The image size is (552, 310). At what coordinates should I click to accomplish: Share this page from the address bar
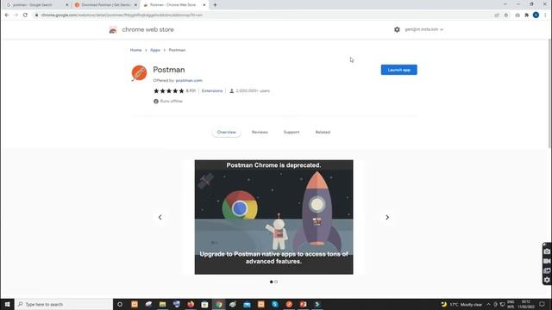click(497, 15)
